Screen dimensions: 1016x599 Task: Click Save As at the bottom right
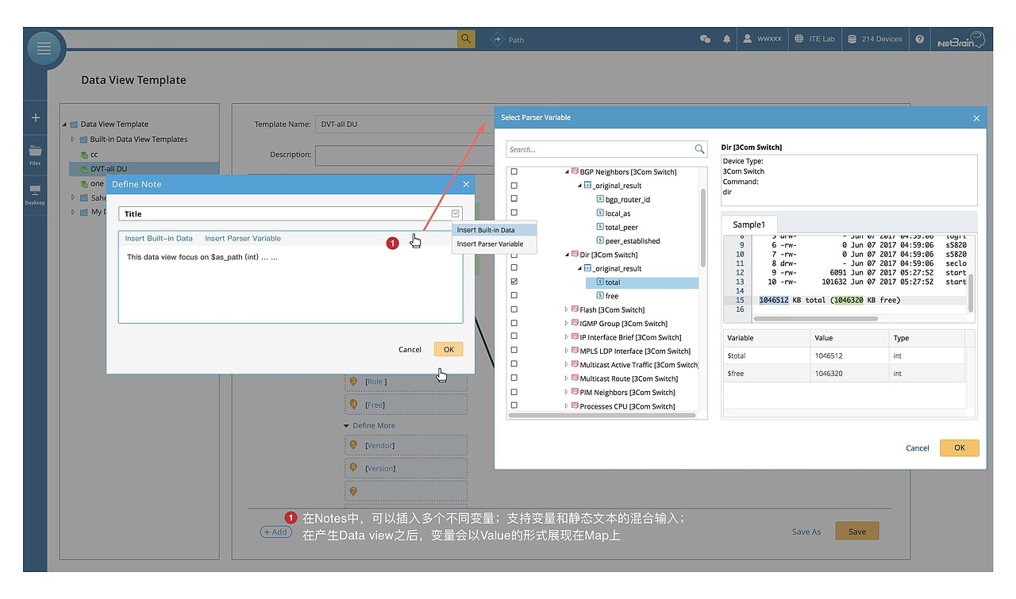tap(806, 532)
